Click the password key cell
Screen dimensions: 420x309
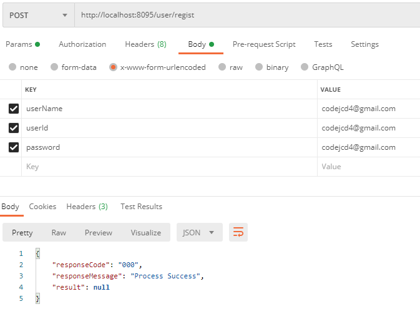pyautogui.click(x=169, y=147)
